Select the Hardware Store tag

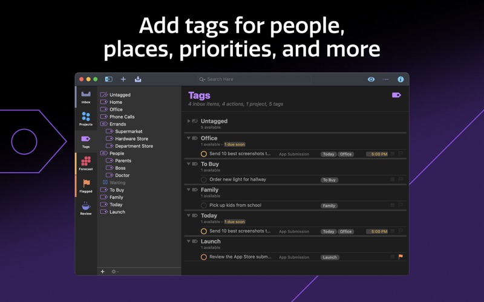pyautogui.click(x=131, y=139)
